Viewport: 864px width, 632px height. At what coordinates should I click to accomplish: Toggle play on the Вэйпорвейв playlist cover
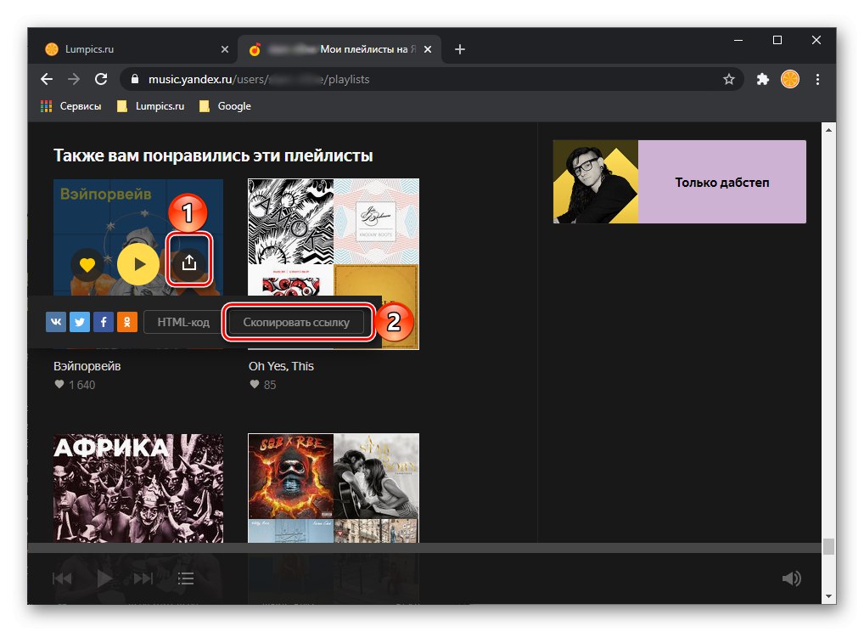click(137, 264)
